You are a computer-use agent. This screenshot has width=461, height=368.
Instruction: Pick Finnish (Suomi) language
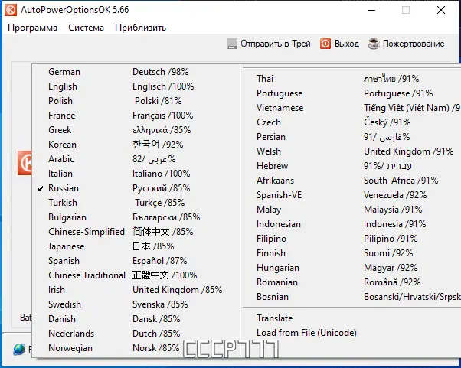pyautogui.click(x=351, y=253)
